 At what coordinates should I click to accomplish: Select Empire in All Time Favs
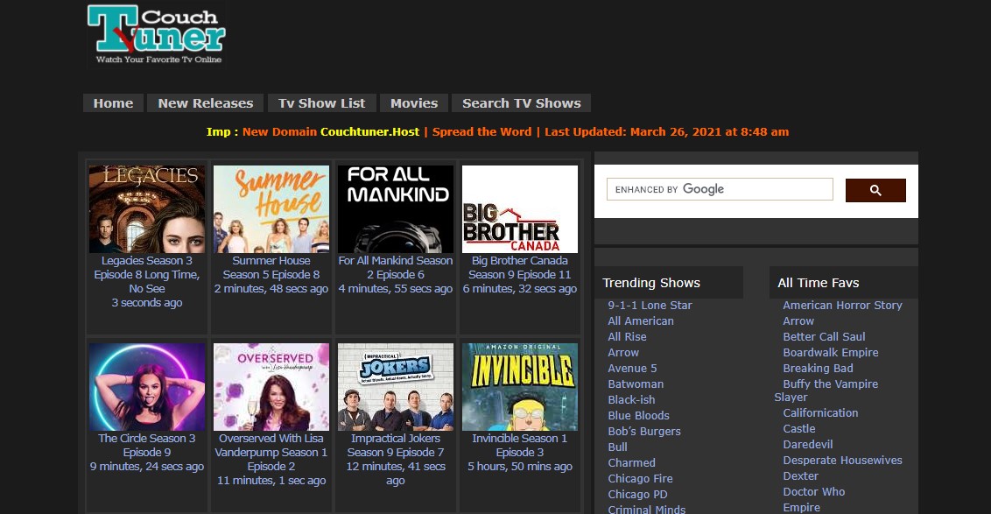pyautogui.click(x=801, y=508)
